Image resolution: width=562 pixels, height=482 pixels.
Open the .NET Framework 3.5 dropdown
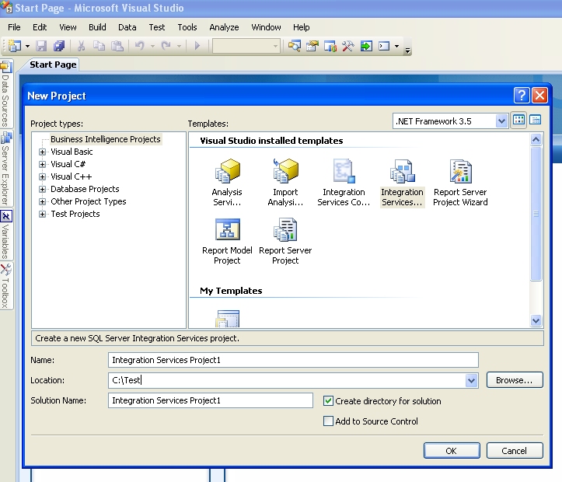click(501, 120)
